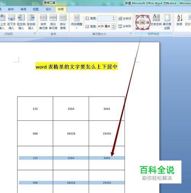This screenshot has width=191, height=193.
Task: Click the unhighlighted cell containing 125
Action: click(x=35, y=109)
